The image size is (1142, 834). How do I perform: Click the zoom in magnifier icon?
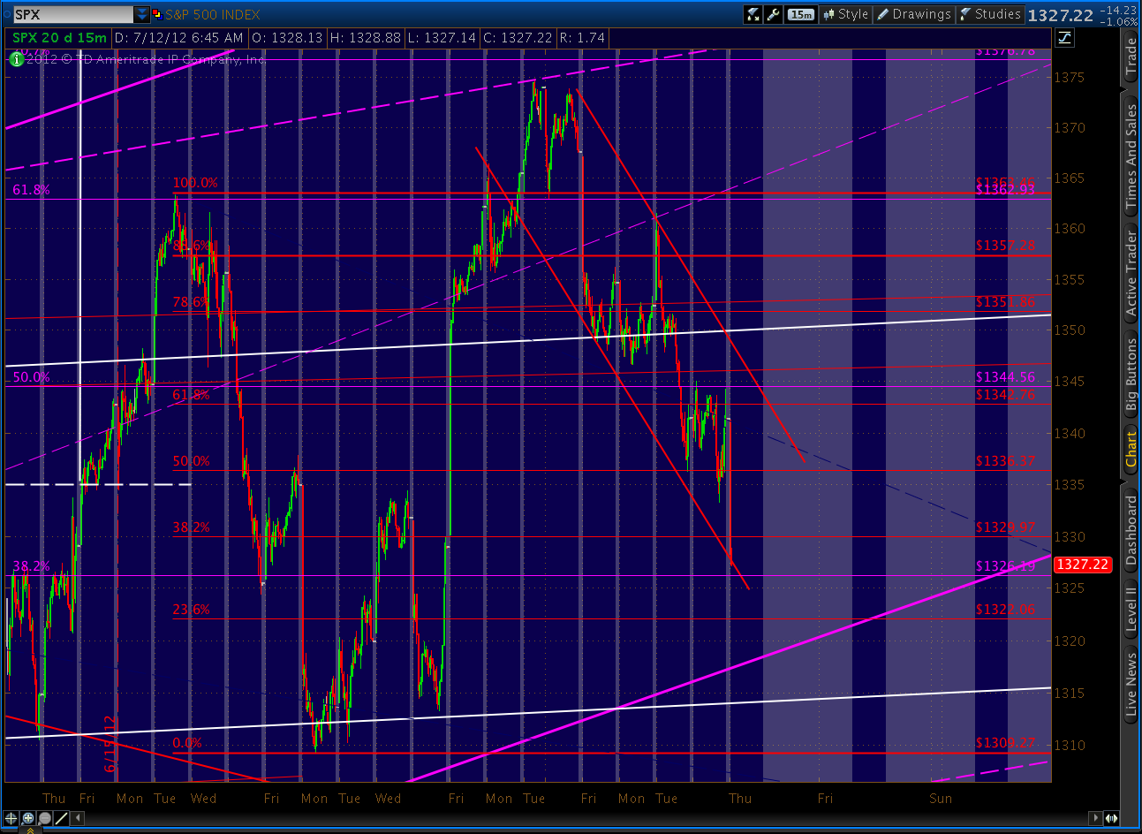pyautogui.click(x=28, y=818)
